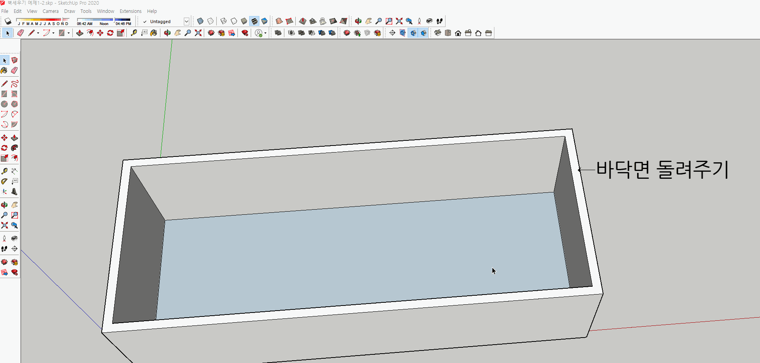760x363 pixels.
Task: Open the Help menu
Action: pyautogui.click(x=152, y=11)
